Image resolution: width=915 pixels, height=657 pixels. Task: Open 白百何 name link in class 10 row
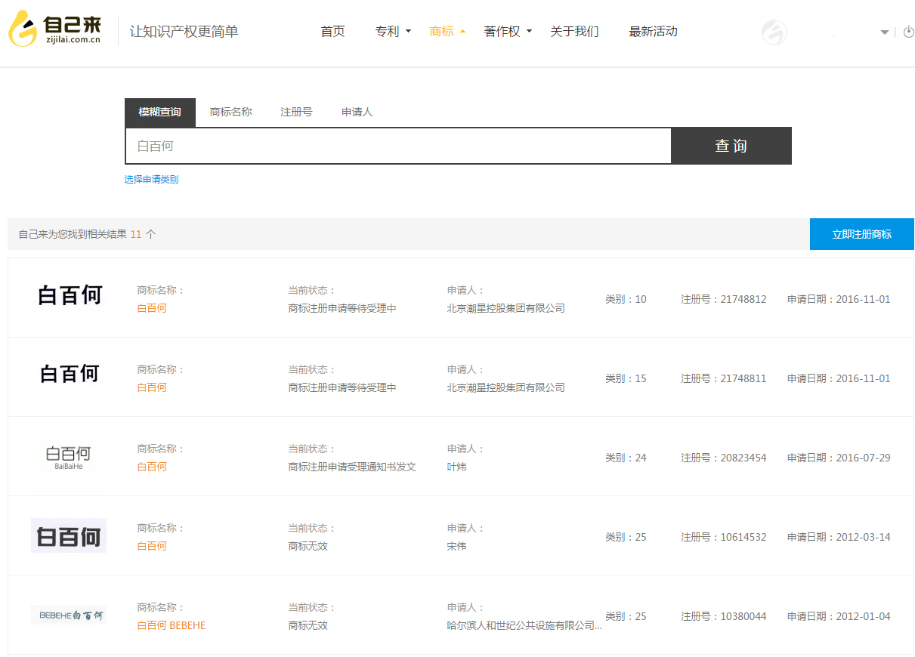pyautogui.click(x=152, y=308)
